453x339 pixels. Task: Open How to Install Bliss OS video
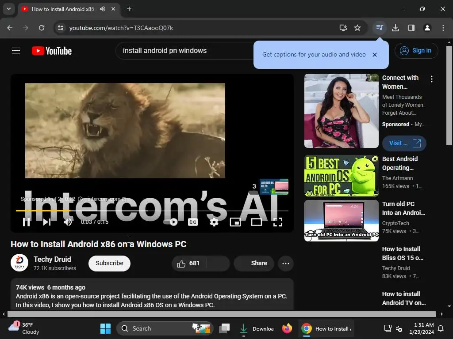pos(403,253)
